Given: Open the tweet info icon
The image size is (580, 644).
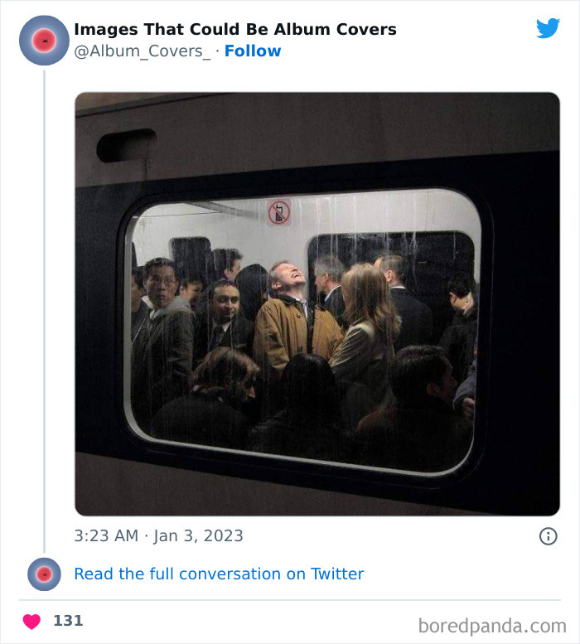Looking at the screenshot, I should pos(548,536).
